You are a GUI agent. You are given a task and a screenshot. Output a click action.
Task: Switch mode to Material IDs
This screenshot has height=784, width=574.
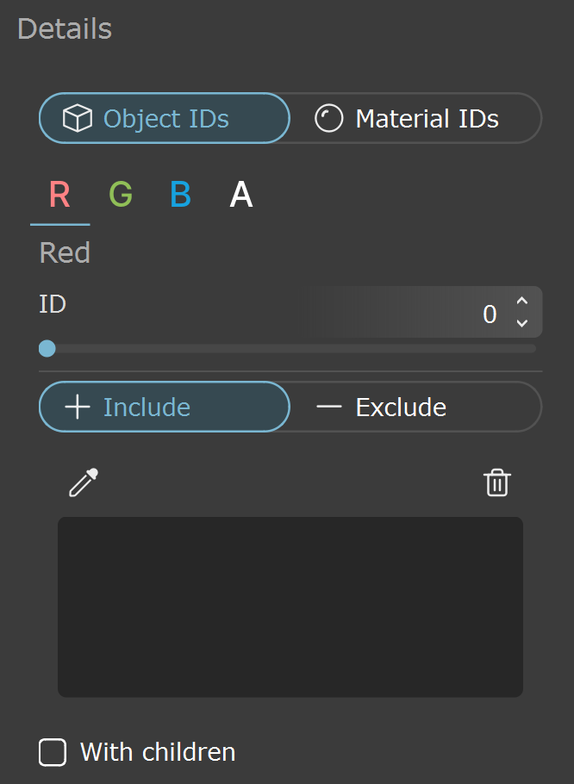click(x=416, y=119)
